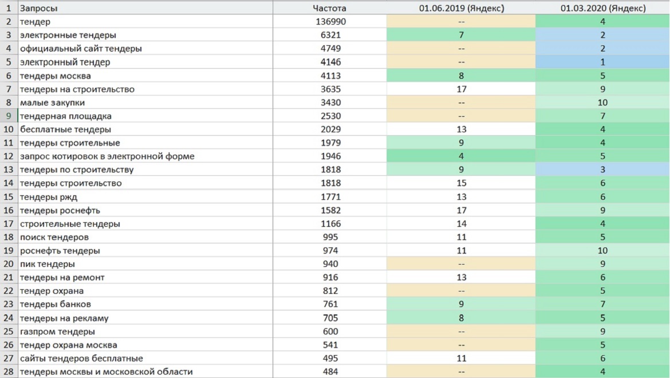Click the 'бесплатные тендеры' cell

[x=145, y=129]
